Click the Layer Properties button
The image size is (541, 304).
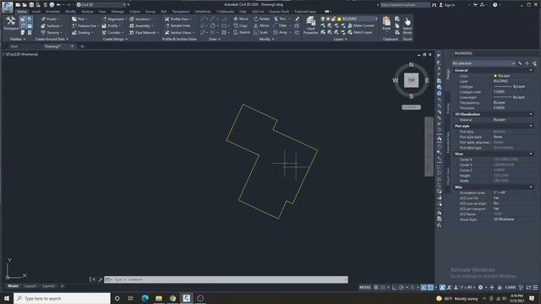coord(310,25)
